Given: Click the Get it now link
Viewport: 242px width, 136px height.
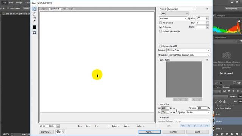Looking at the screenshot, I should pos(226,73).
